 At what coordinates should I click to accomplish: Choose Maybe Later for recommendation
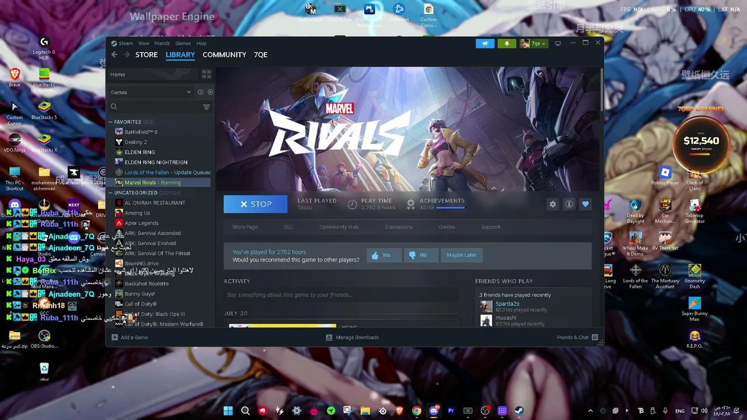click(x=462, y=255)
